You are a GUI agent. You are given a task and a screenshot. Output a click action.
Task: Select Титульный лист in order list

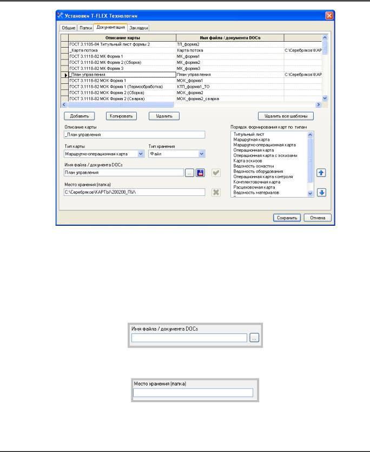click(x=249, y=134)
